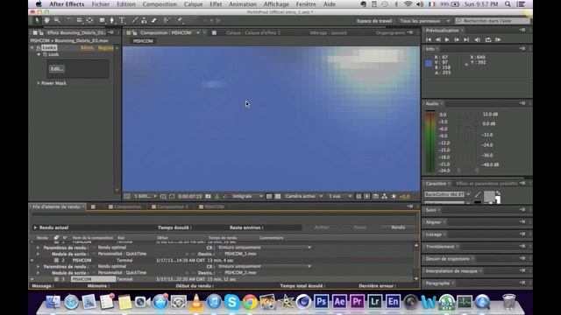The image size is (561, 315).
Task: Step to next frame in preview panel
Action: 457,39
